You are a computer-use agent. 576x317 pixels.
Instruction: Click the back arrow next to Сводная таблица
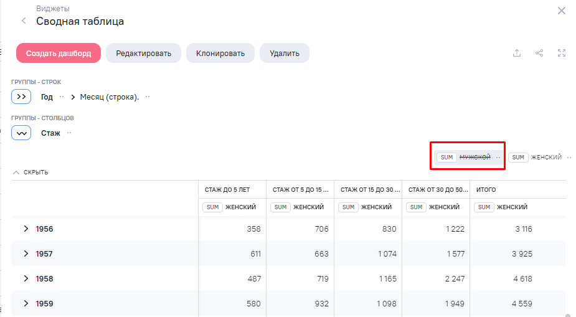(x=24, y=21)
